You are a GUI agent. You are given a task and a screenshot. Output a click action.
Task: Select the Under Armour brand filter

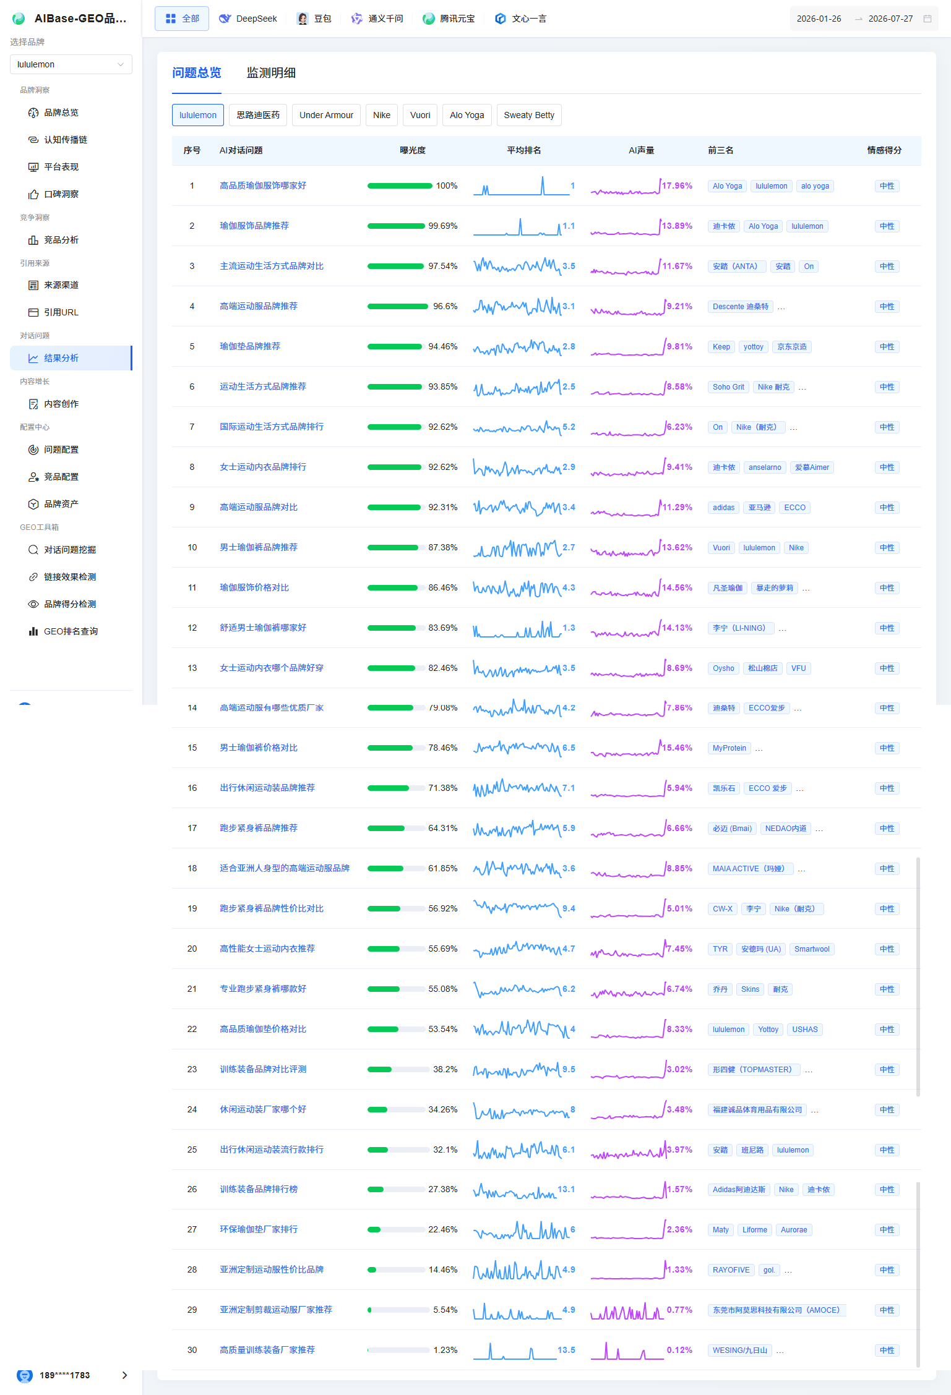(326, 115)
